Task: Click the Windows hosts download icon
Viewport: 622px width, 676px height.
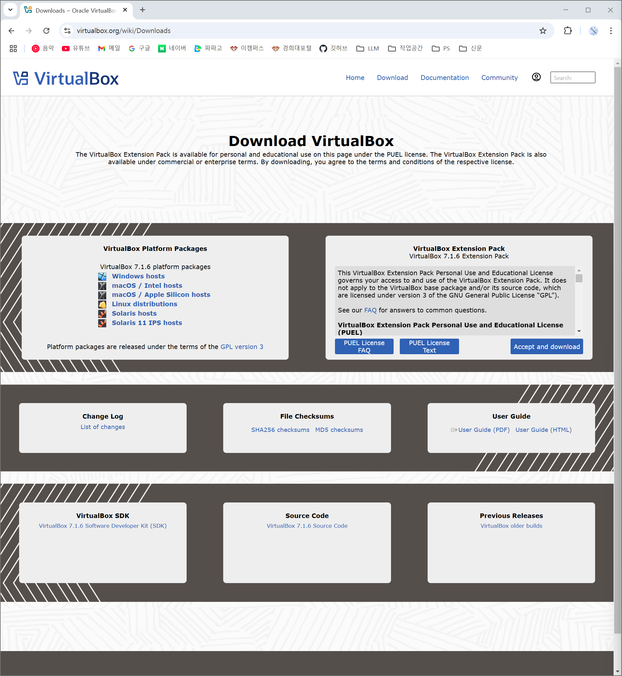Action: pyautogui.click(x=102, y=276)
